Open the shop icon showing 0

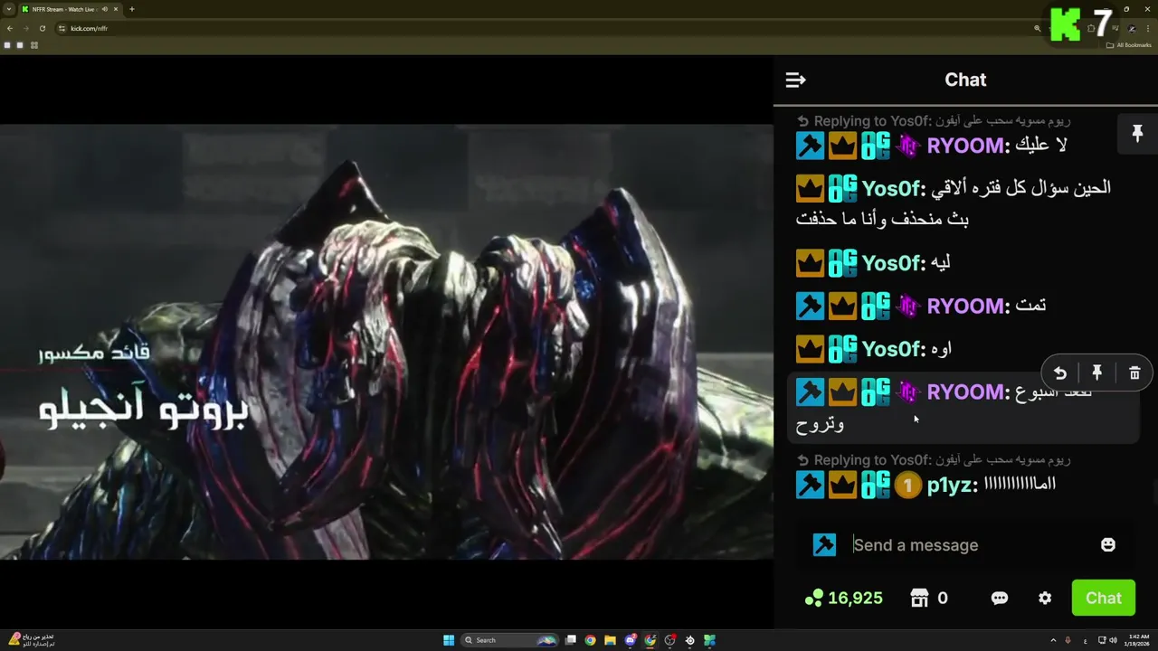[x=929, y=598]
